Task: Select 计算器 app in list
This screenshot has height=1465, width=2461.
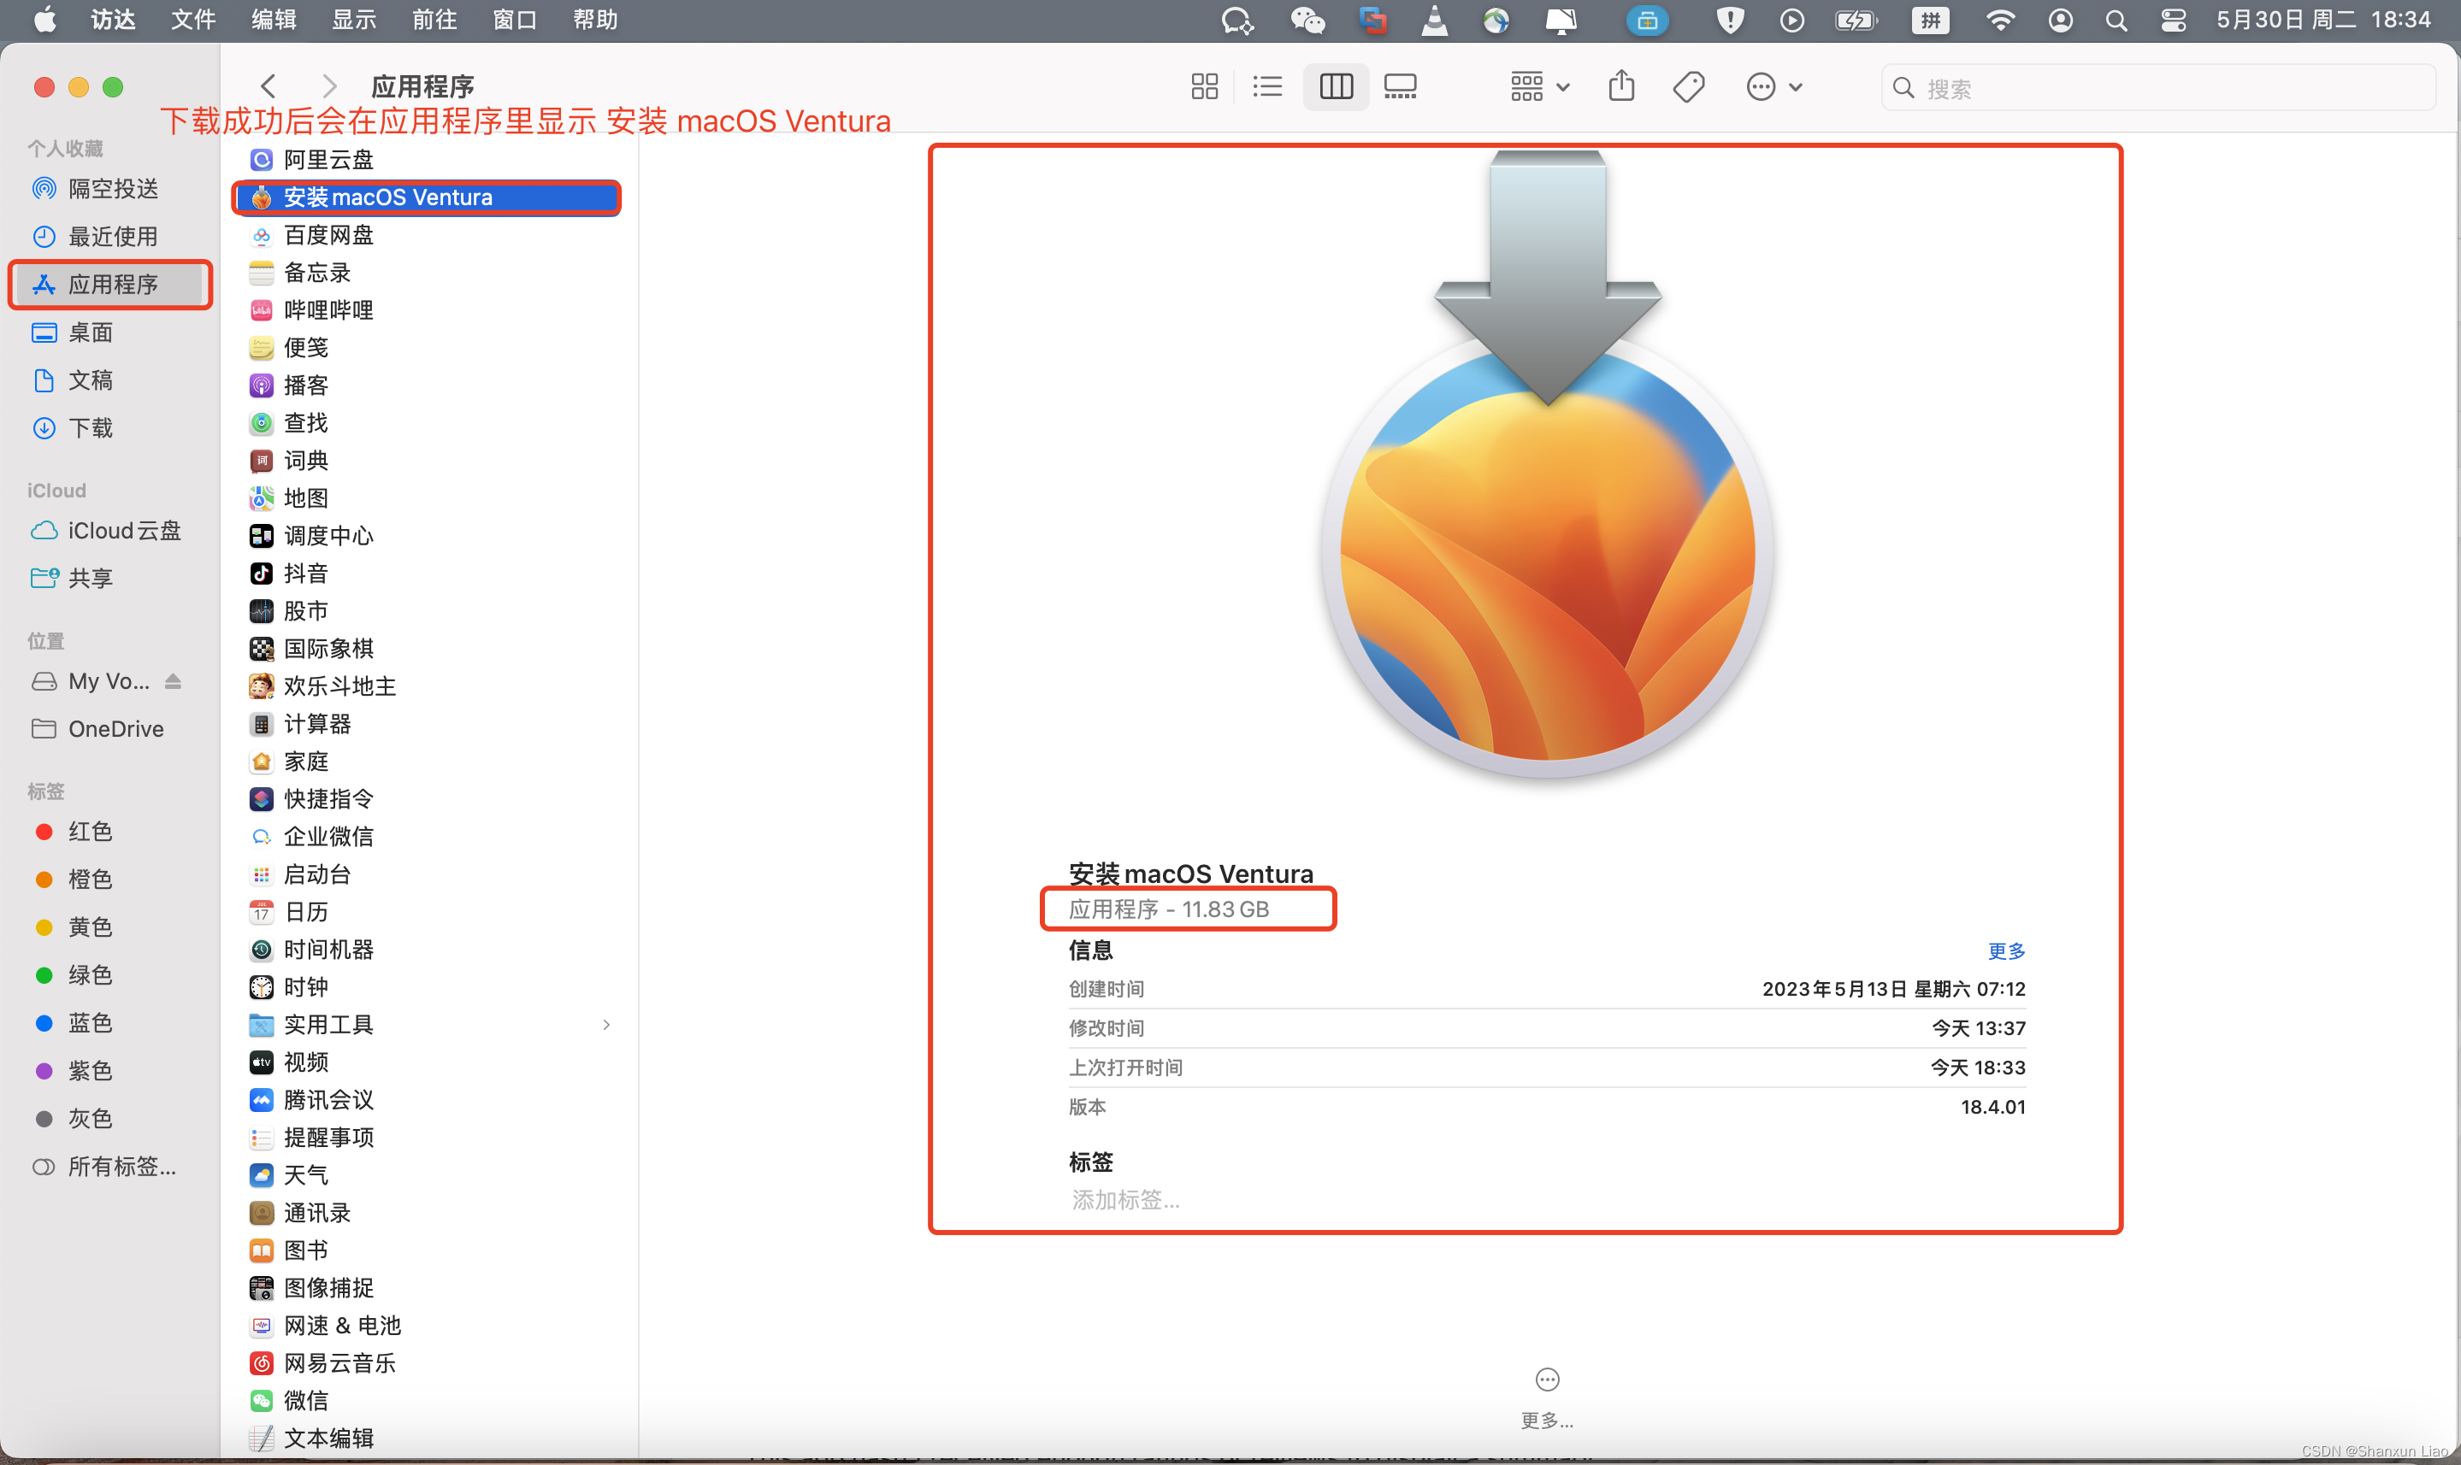Action: click(428, 724)
